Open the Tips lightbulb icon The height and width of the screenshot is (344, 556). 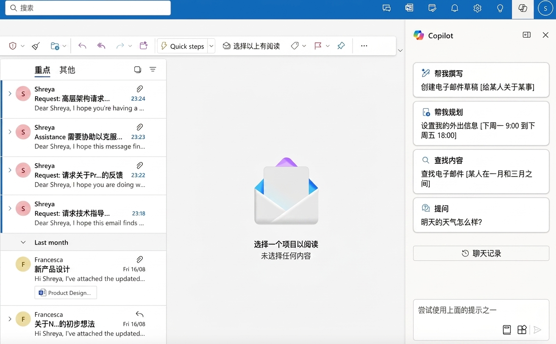[500, 8]
